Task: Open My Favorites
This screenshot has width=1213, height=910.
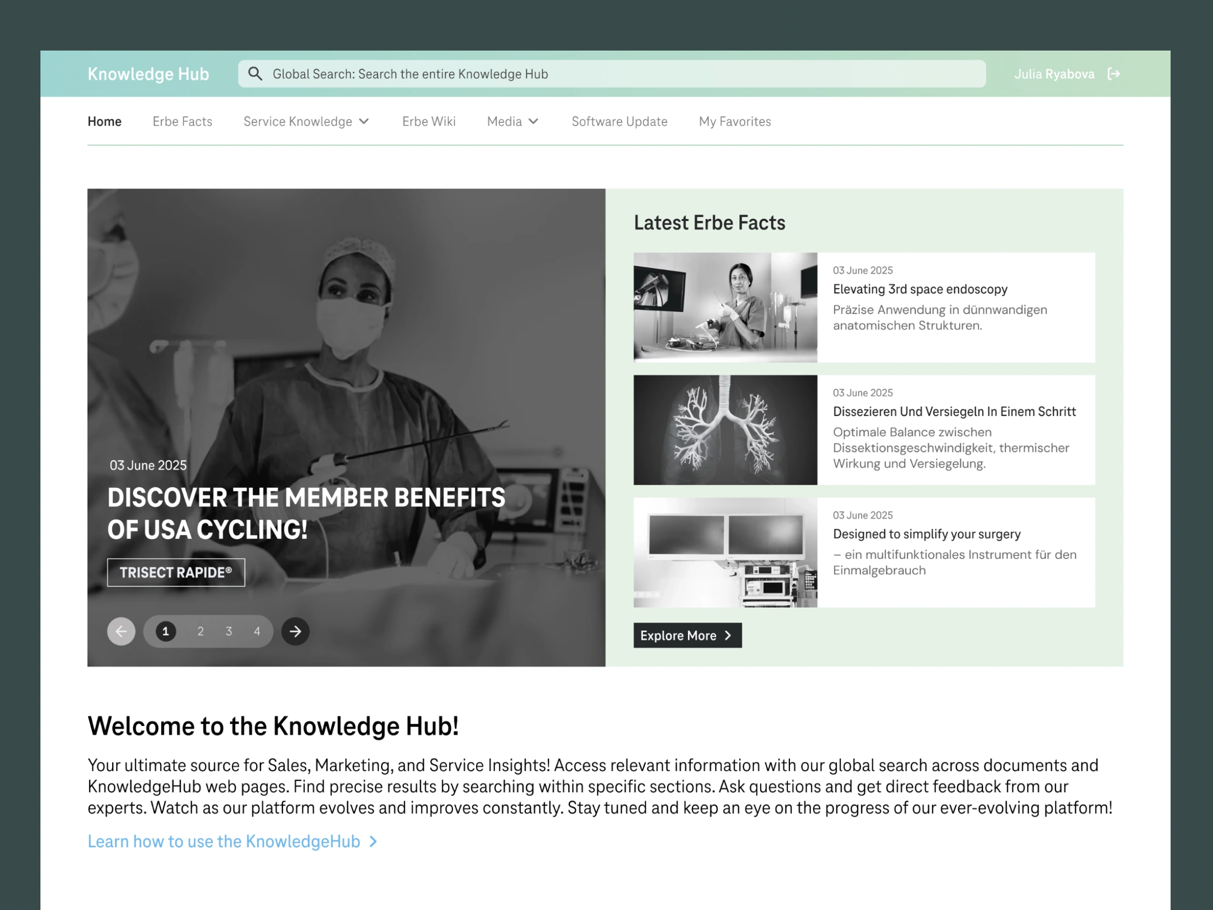Action: (x=734, y=121)
